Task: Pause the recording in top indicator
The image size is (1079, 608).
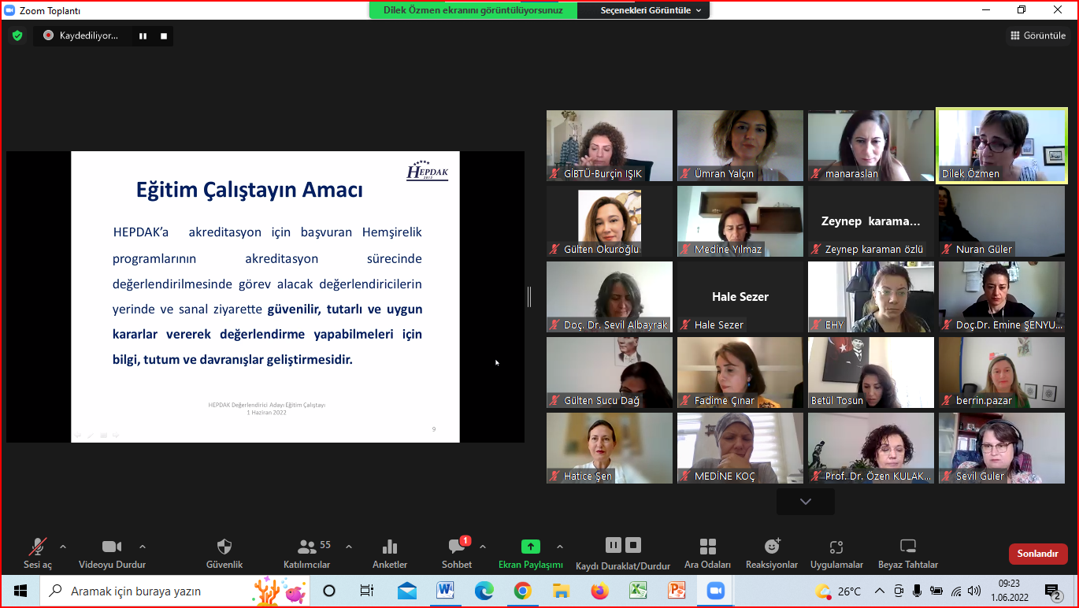Action: pos(143,35)
